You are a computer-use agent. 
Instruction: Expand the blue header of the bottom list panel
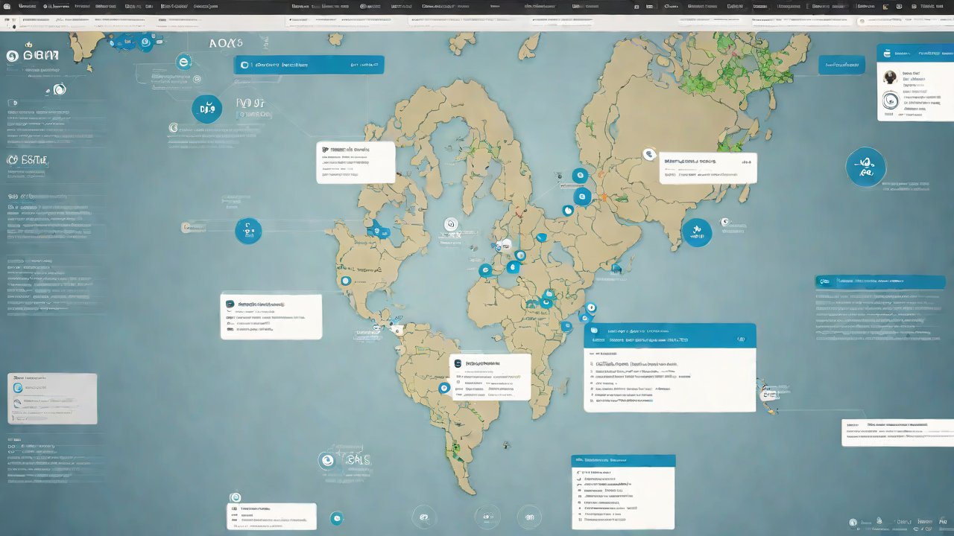click(x=622, y=462)
